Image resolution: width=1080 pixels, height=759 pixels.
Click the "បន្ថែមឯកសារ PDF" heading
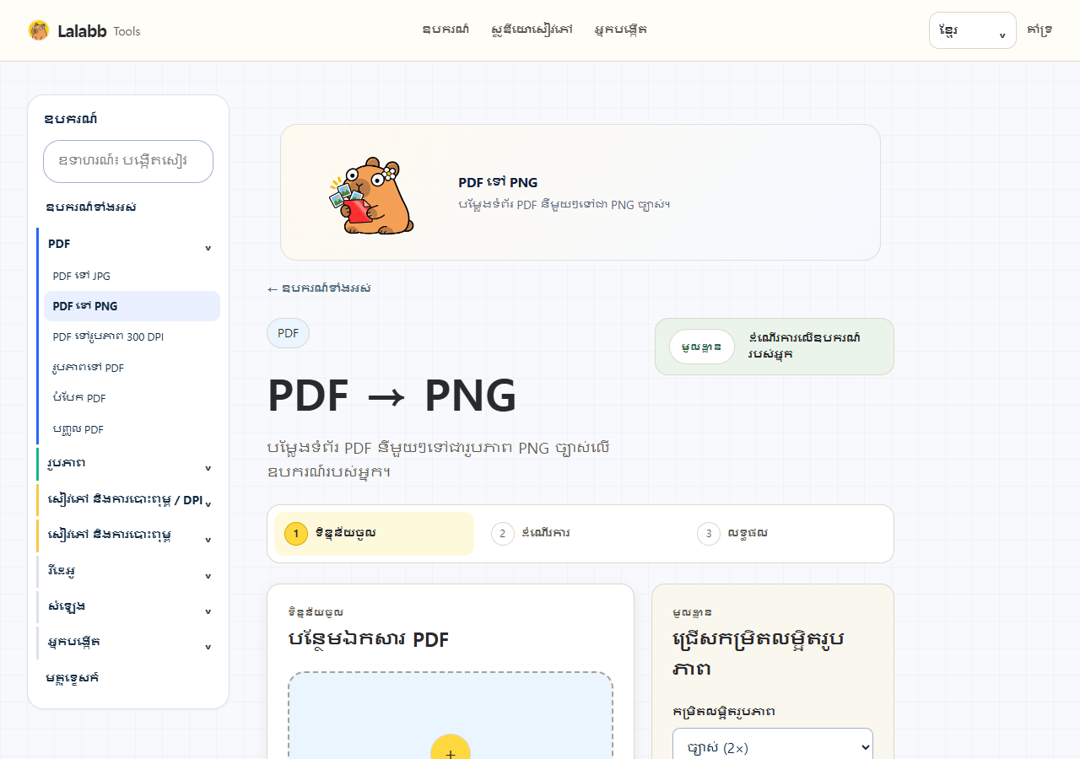click(x=369, y=639)
